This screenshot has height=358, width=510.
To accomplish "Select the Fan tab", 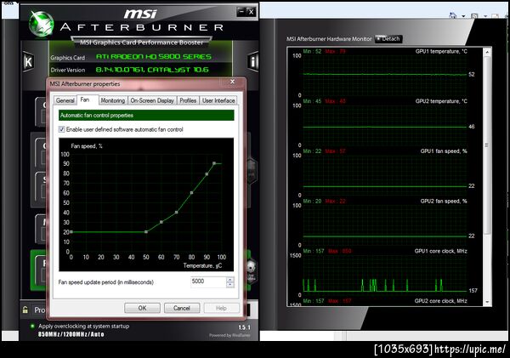I will [85, 99].
